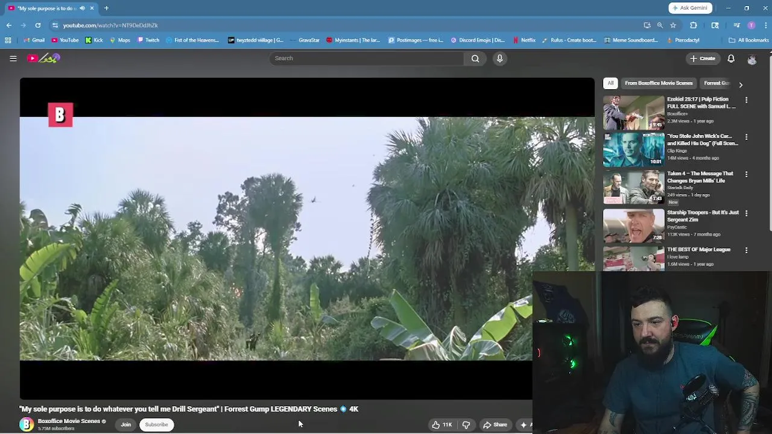Viewport: 772px width, 434px height.
Task: Open options for Taken 4 video
Action: point(746,175)
